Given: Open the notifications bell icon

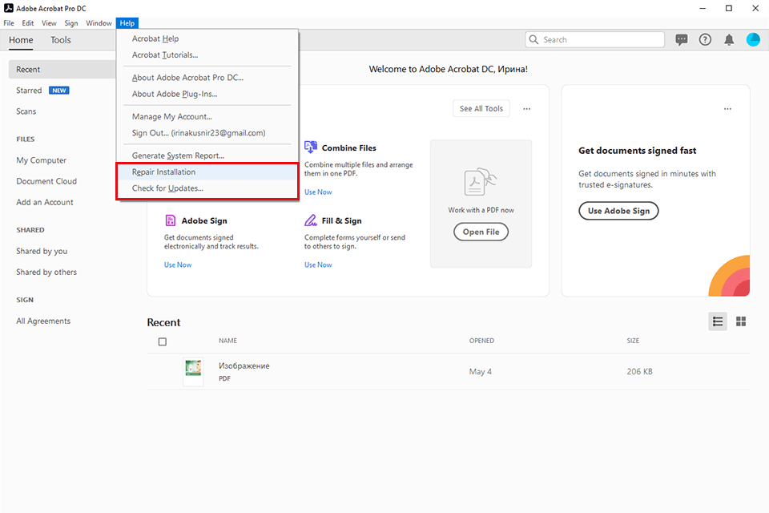Looking at the screenshot, I should coord(729,39).
